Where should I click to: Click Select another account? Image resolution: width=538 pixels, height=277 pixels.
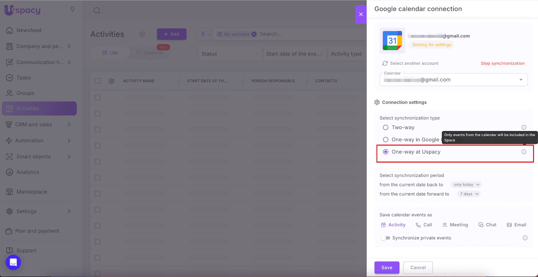point(410,63)
